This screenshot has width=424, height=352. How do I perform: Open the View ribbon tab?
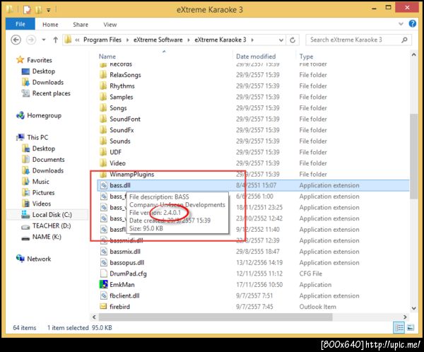[x=110, y=25]
